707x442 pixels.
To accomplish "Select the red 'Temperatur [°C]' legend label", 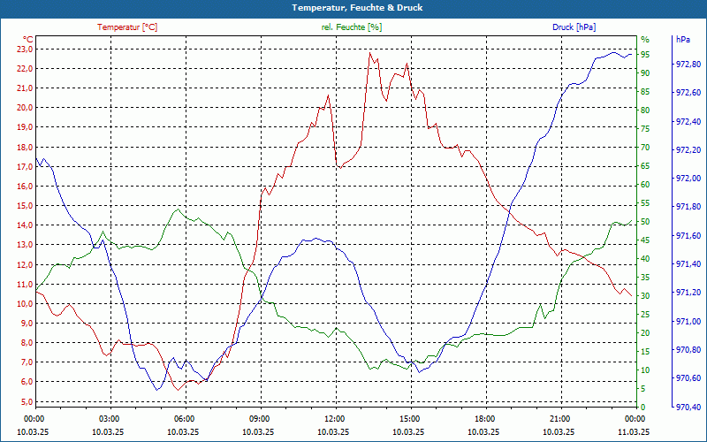I will (127, 27).
